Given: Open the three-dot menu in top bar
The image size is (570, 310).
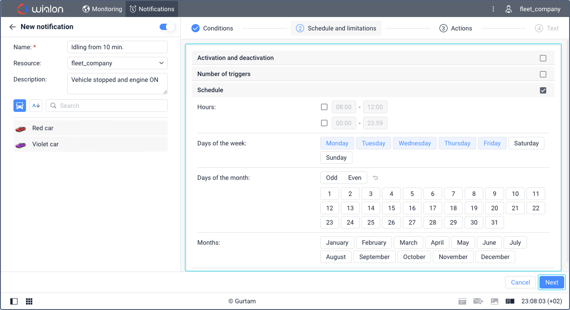Looking at the screenshot, I should point(493,9).
